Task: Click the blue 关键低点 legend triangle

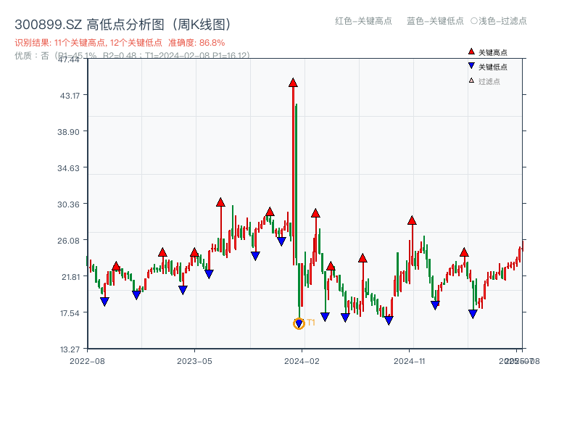Action: 471,66
